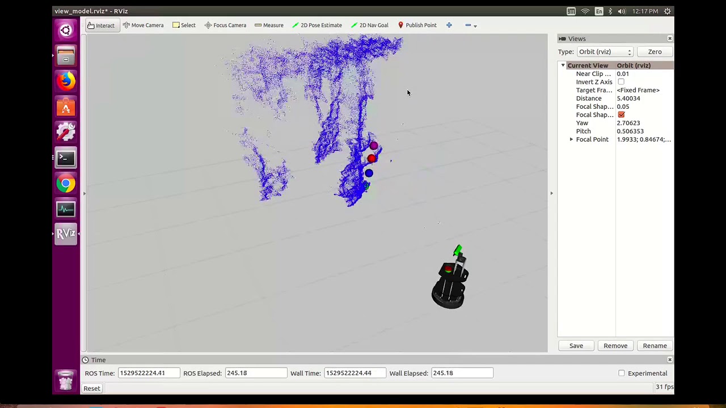Collapse the Current View tree item

coord(563,66)
